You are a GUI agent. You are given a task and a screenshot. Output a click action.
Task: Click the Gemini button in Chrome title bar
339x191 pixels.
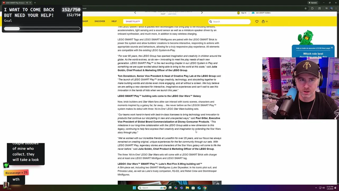[x=313, y=3]
